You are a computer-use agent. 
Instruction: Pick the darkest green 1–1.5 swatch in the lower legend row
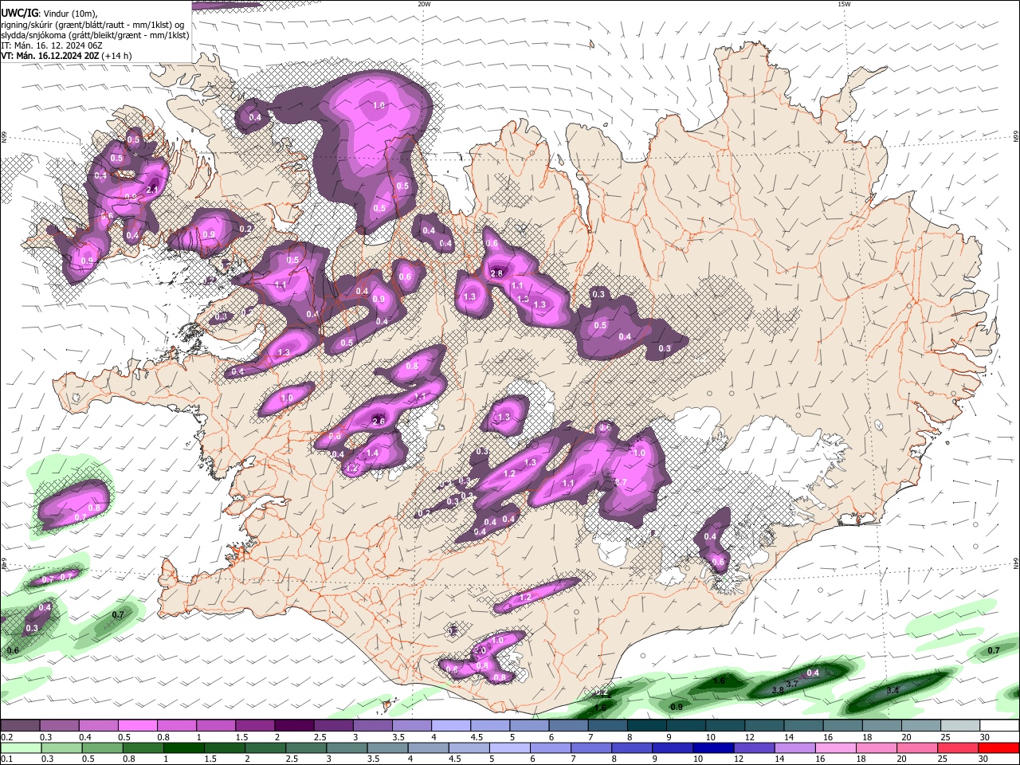[x=183, y=747]
